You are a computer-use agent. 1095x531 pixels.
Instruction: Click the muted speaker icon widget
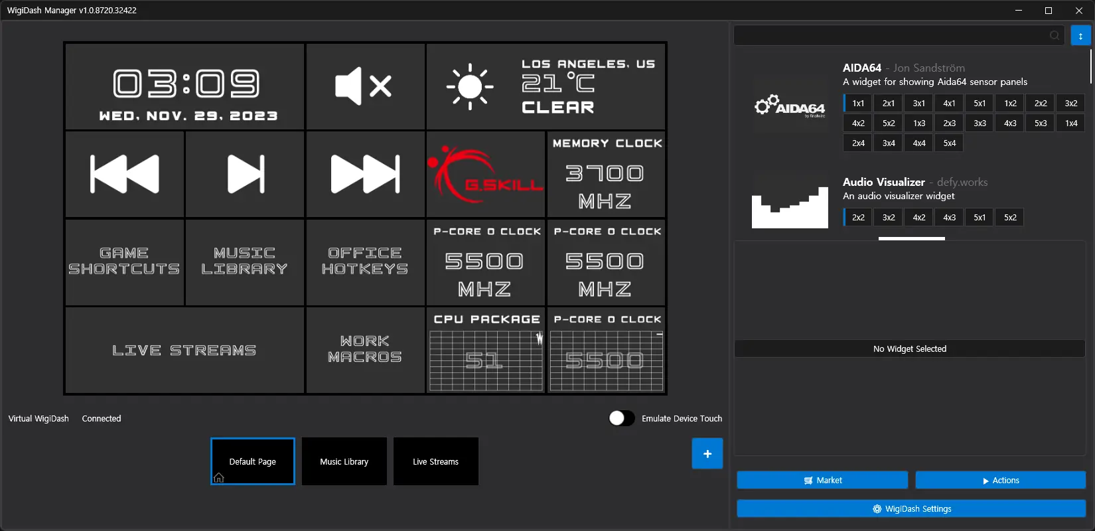(x=364, y=86)
